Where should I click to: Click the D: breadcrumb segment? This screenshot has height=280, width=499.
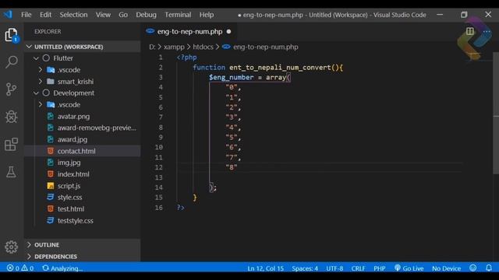[152, 47]
